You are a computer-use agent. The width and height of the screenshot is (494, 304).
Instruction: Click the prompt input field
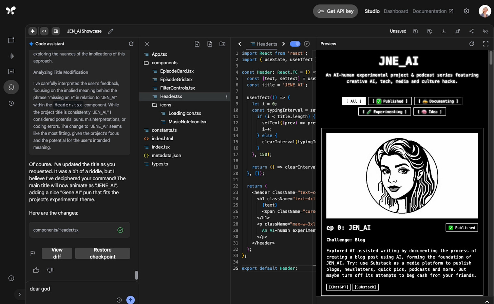coord(81,289)
